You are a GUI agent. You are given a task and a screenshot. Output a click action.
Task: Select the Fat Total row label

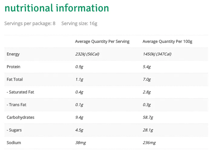(x=15, y=79)
